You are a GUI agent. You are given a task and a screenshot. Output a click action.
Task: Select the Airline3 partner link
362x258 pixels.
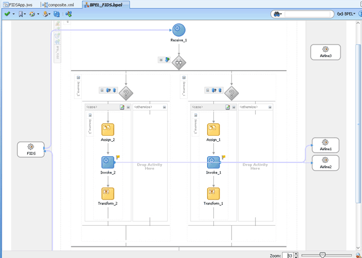pos(326,52)
